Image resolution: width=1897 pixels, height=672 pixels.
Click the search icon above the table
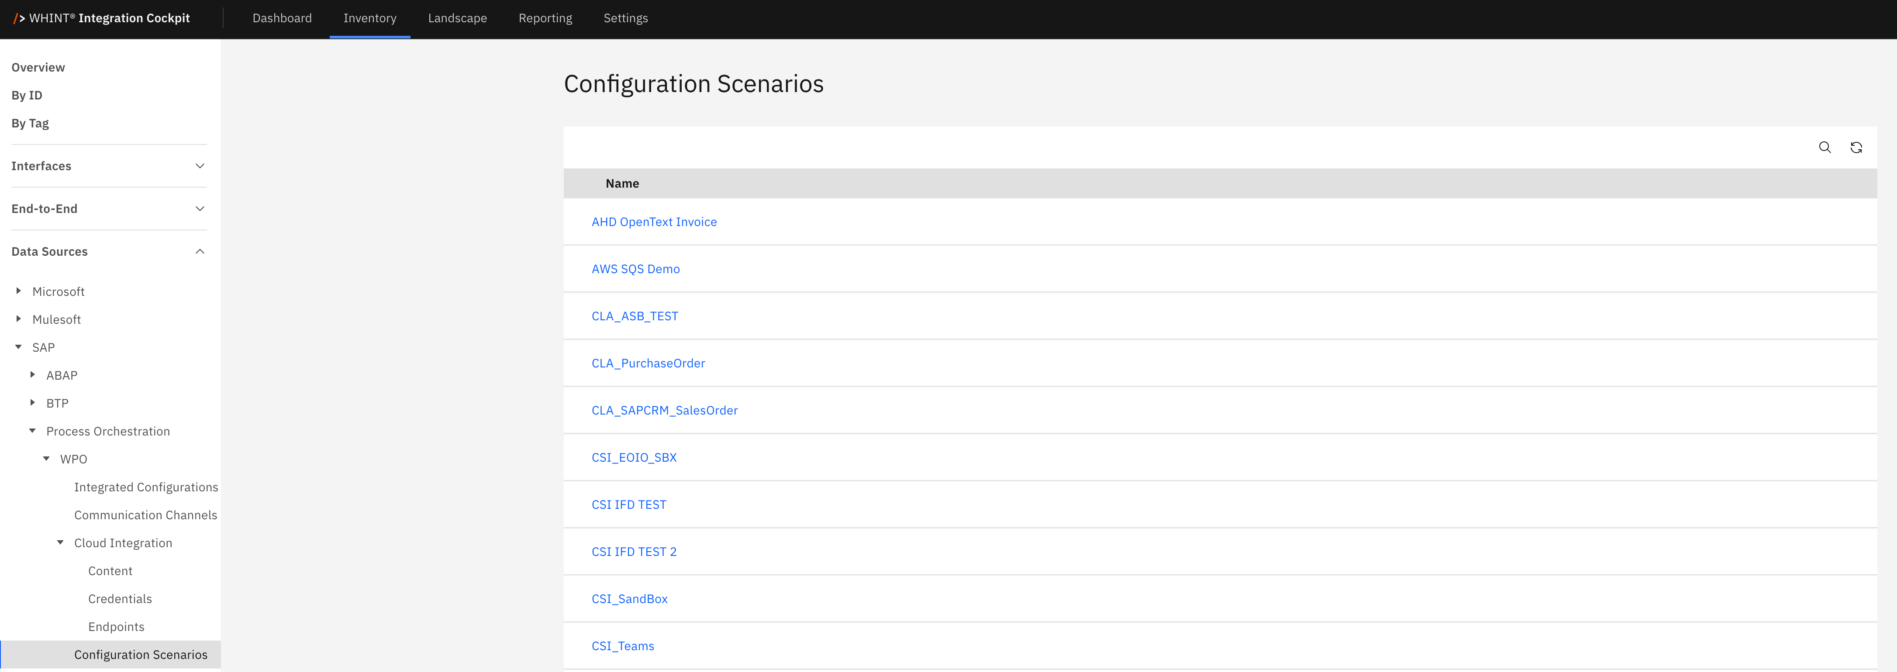coord(1824,147)
